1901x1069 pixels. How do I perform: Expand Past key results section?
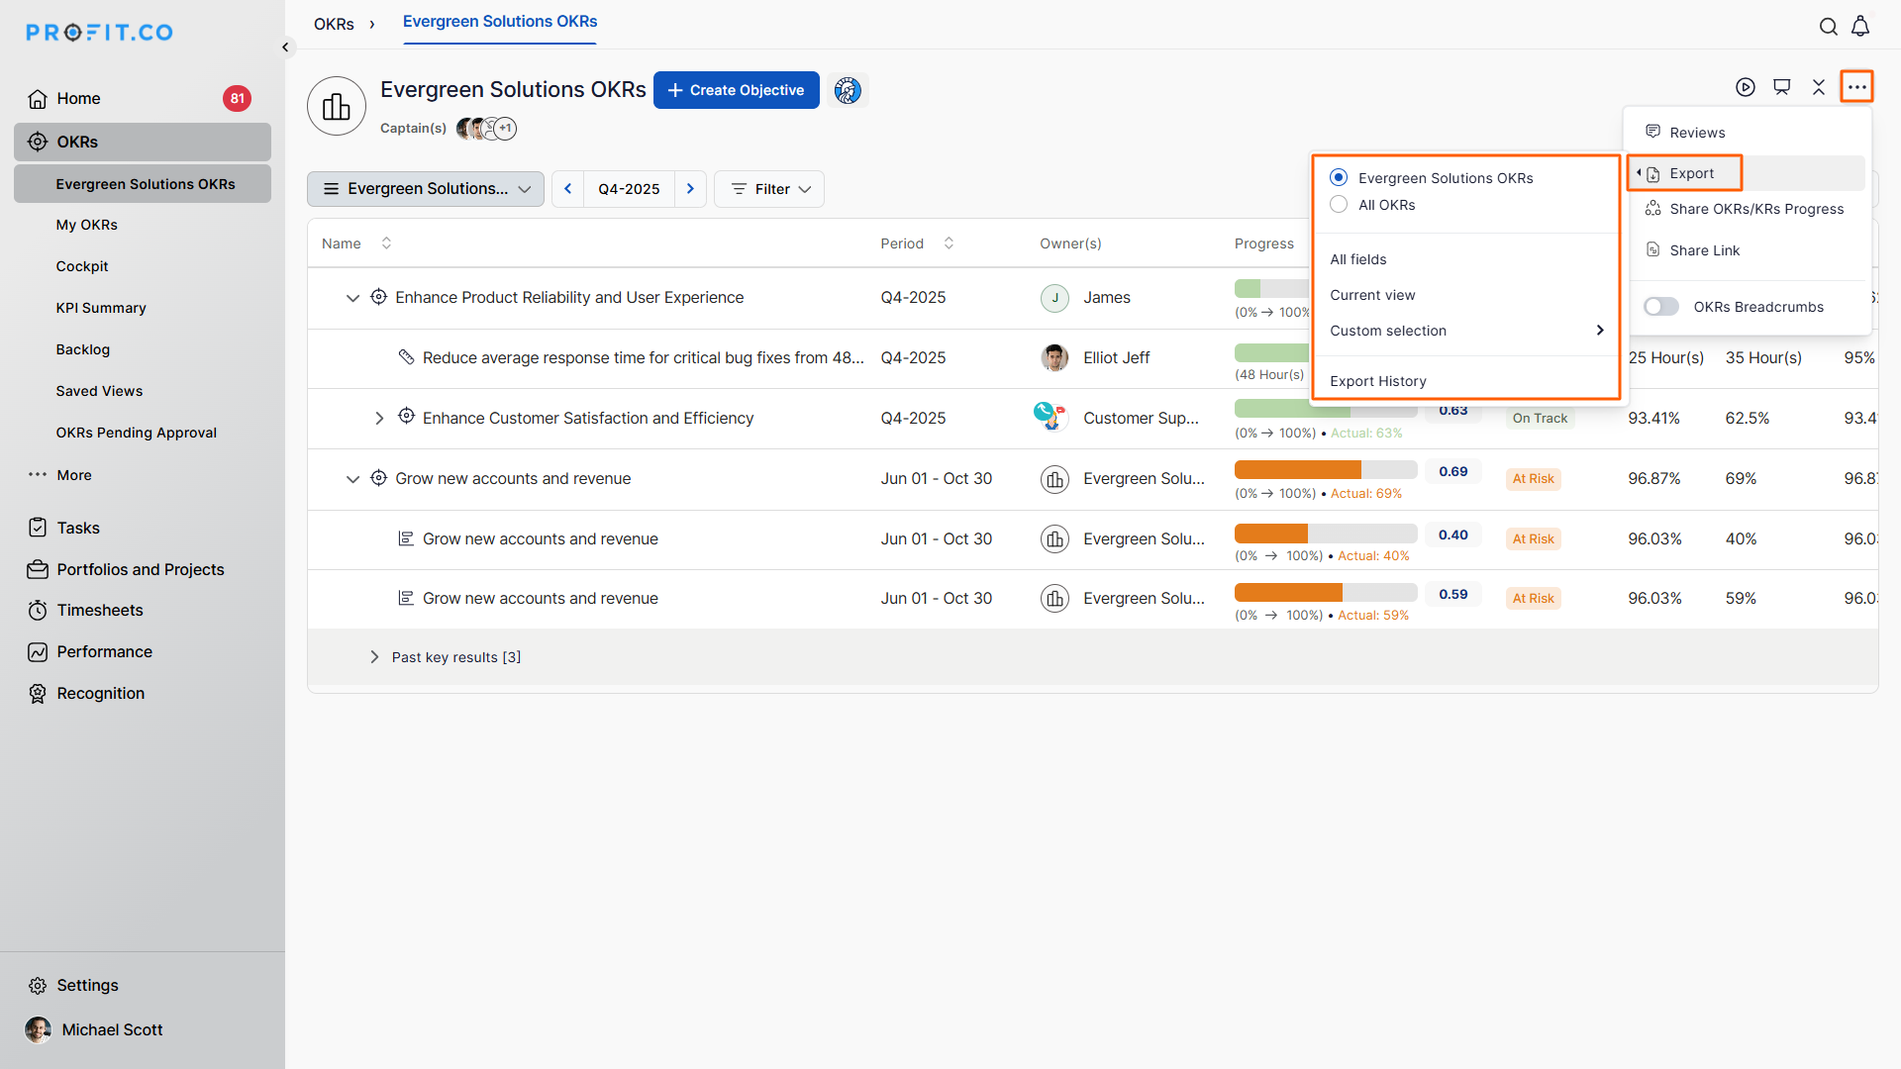click(x=374, y=657)
